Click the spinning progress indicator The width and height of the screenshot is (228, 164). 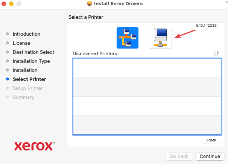(216, 53)
